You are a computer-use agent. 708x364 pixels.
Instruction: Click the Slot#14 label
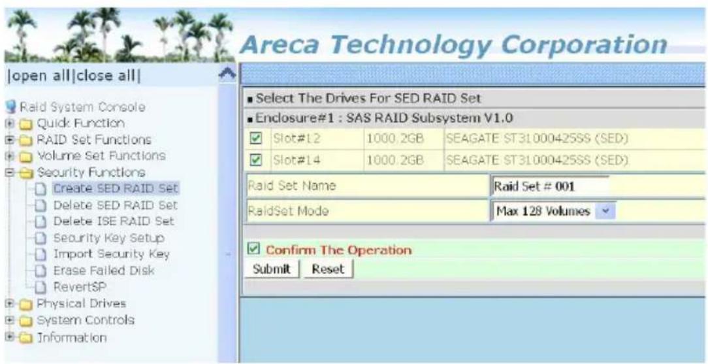[297, 161]
